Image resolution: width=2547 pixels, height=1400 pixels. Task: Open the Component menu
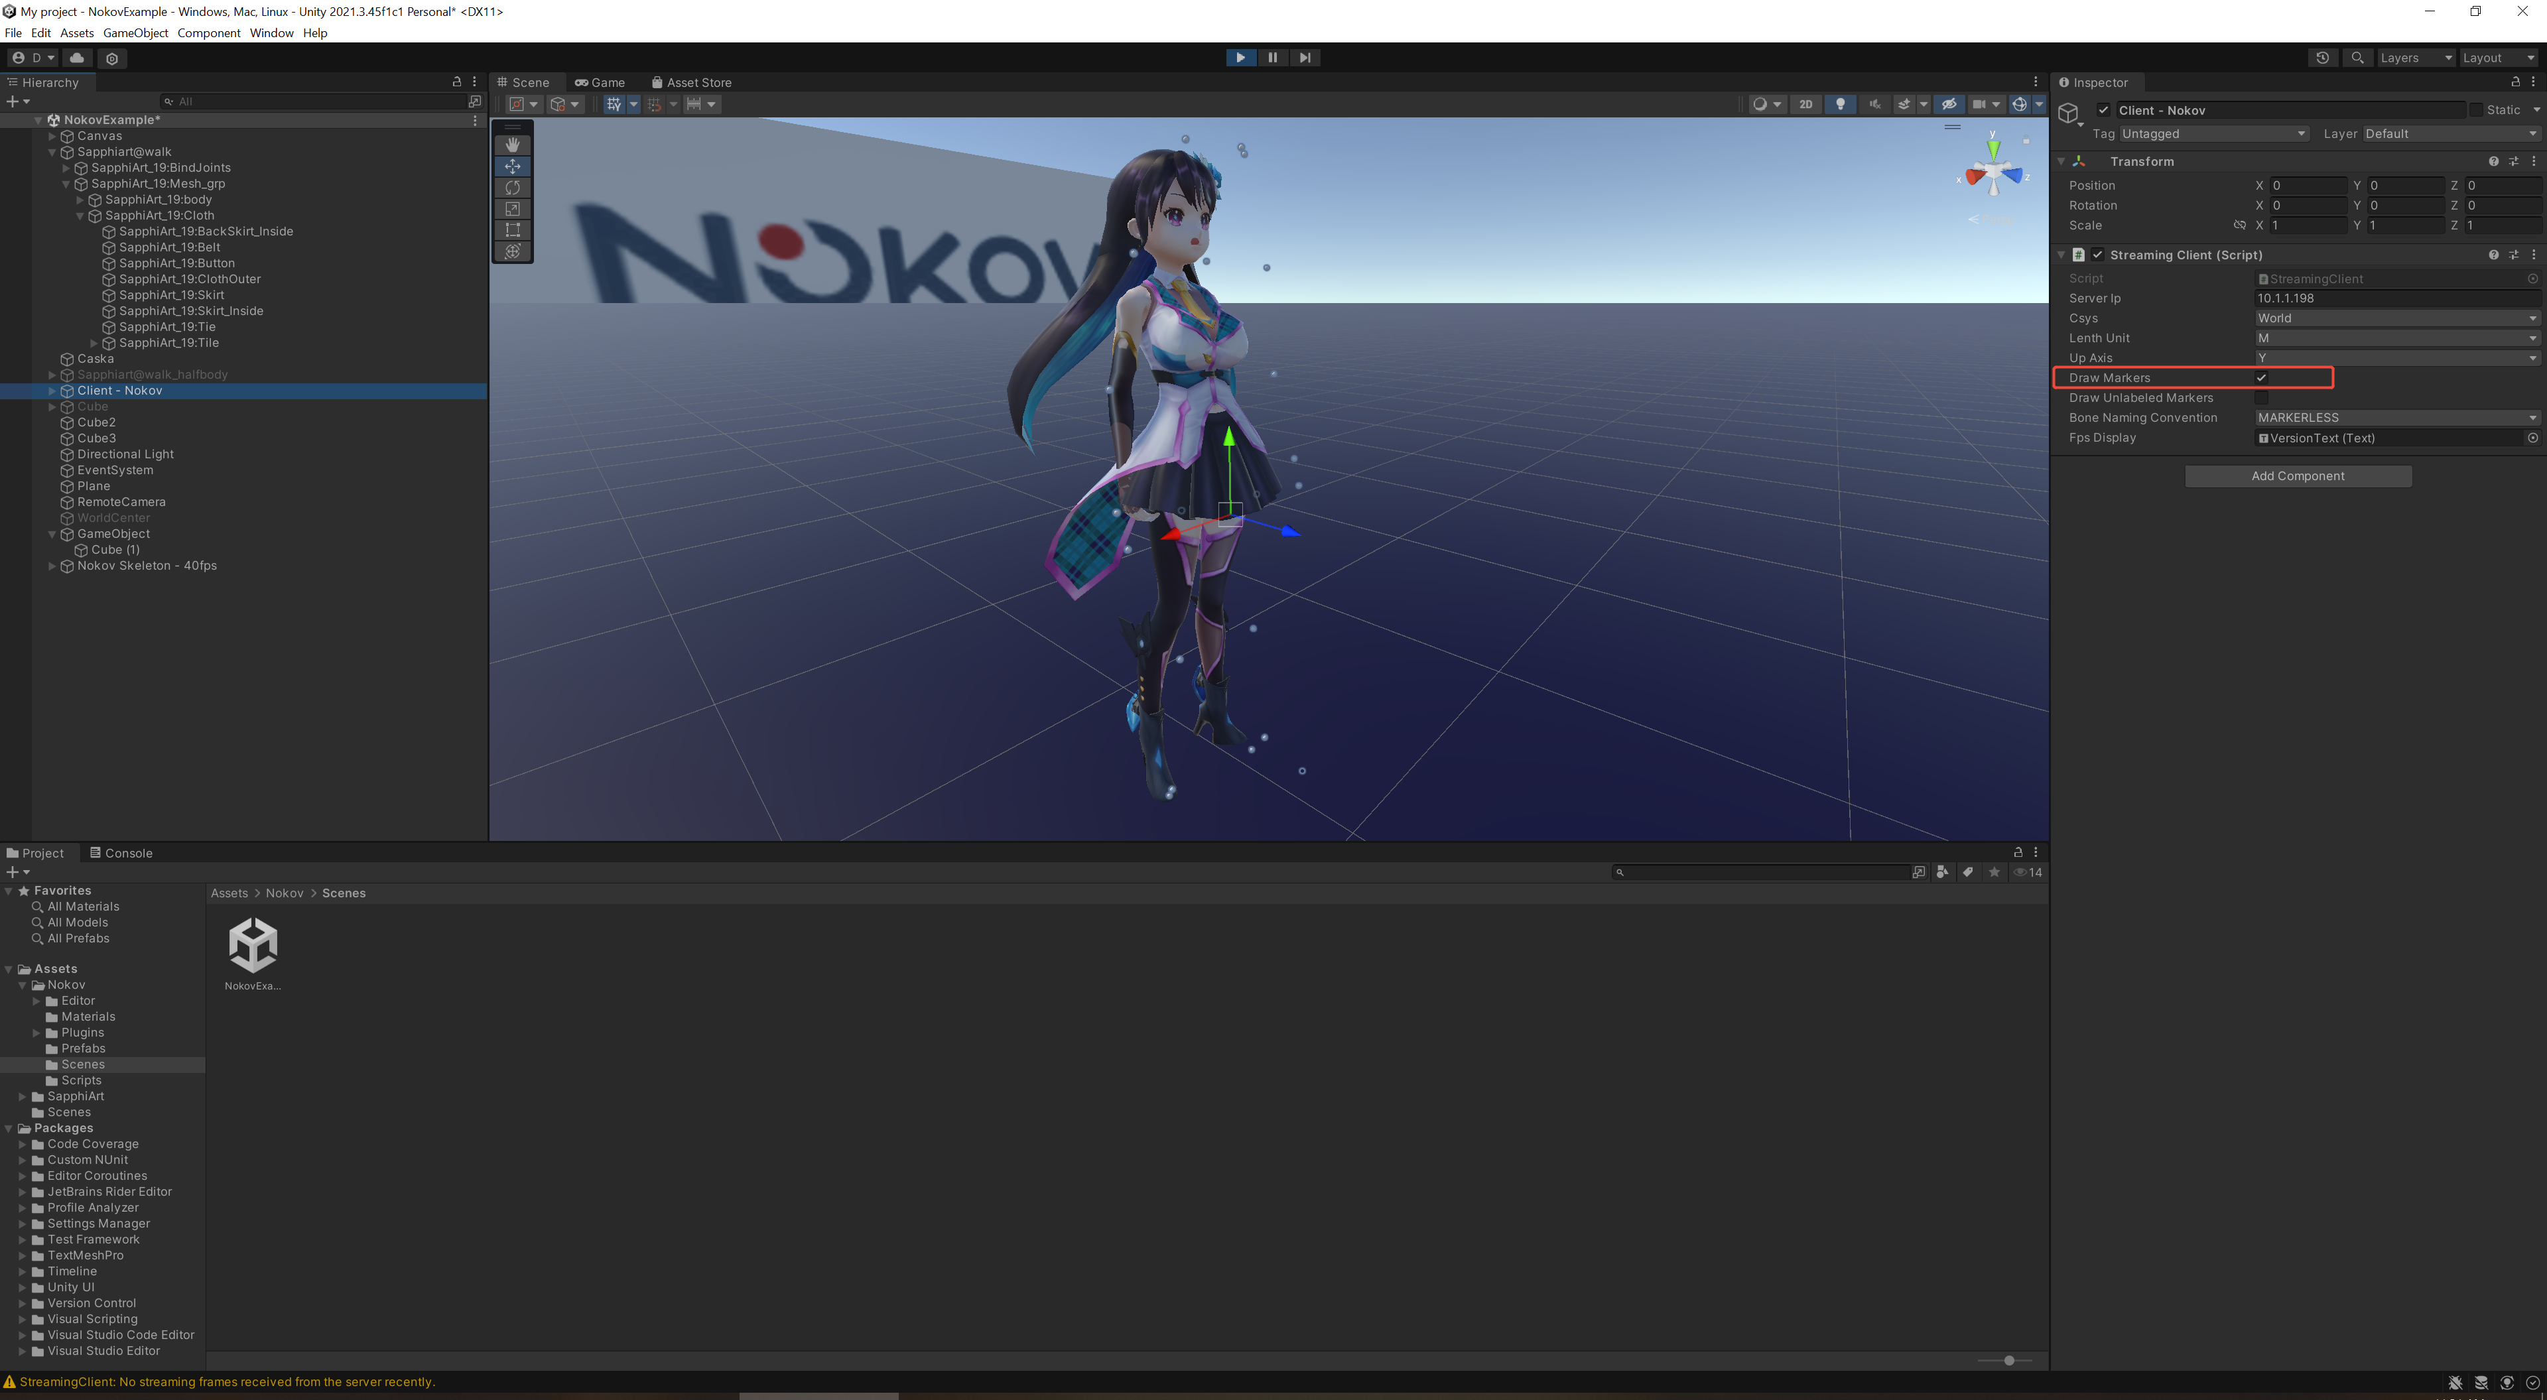click(209, 32)
